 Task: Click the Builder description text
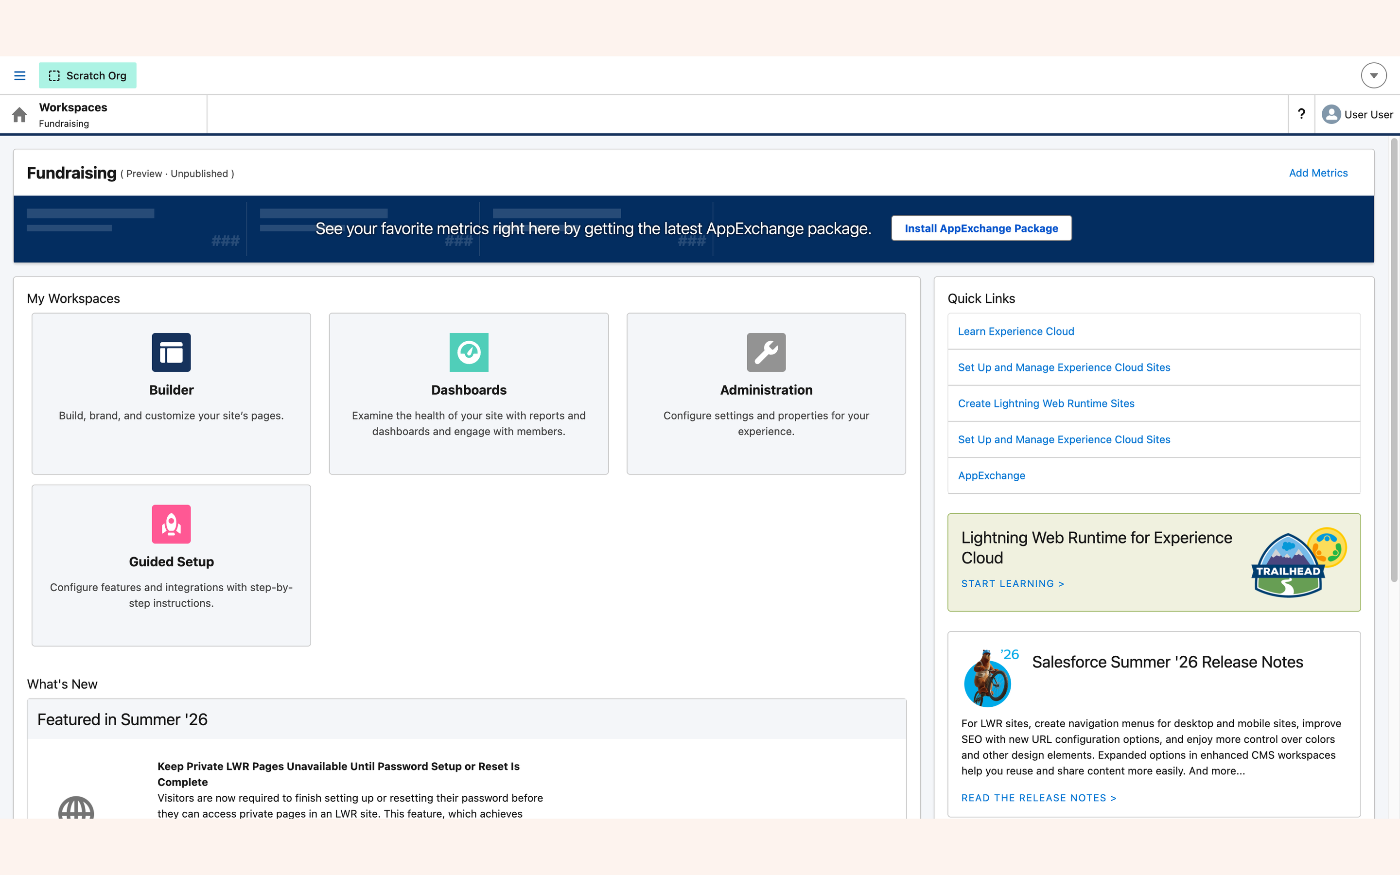click(x=171, y=416)
